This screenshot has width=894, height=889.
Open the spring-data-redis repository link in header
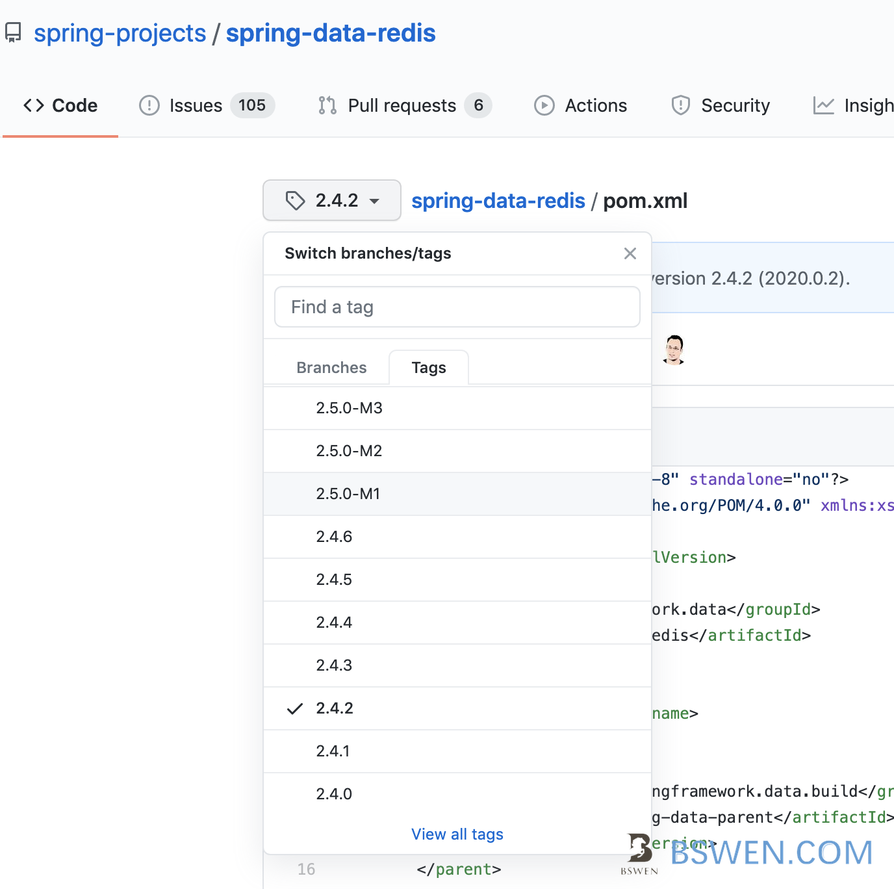(x=331, y=33)
